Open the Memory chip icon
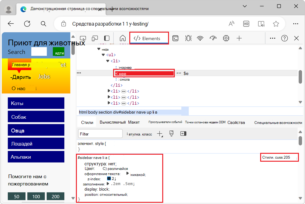Screen dimensions: 305x204 tap(226, 38)
